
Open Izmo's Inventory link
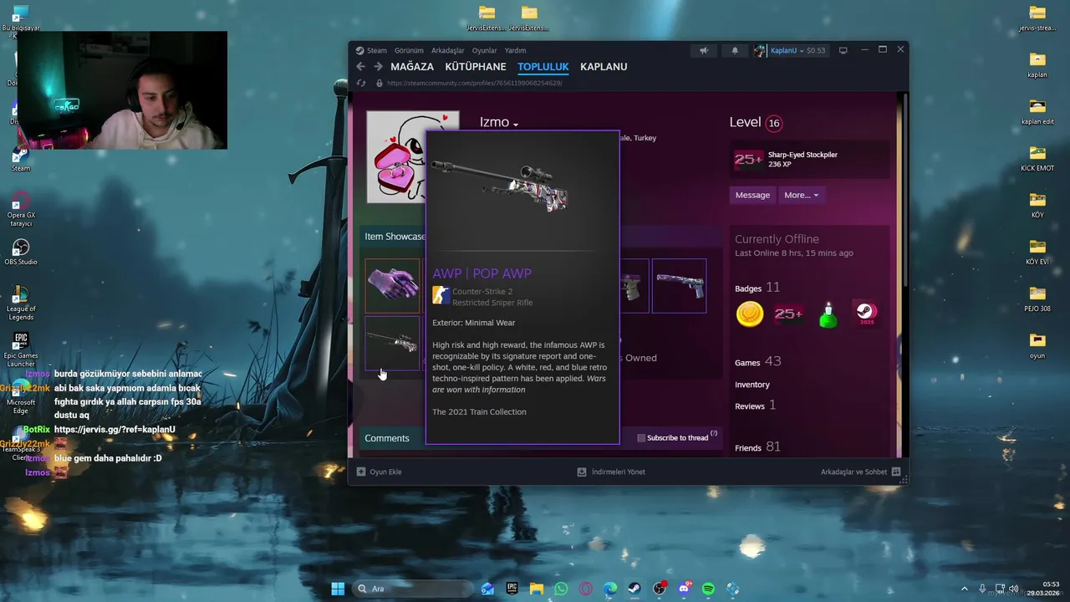[x=752, y=385]
